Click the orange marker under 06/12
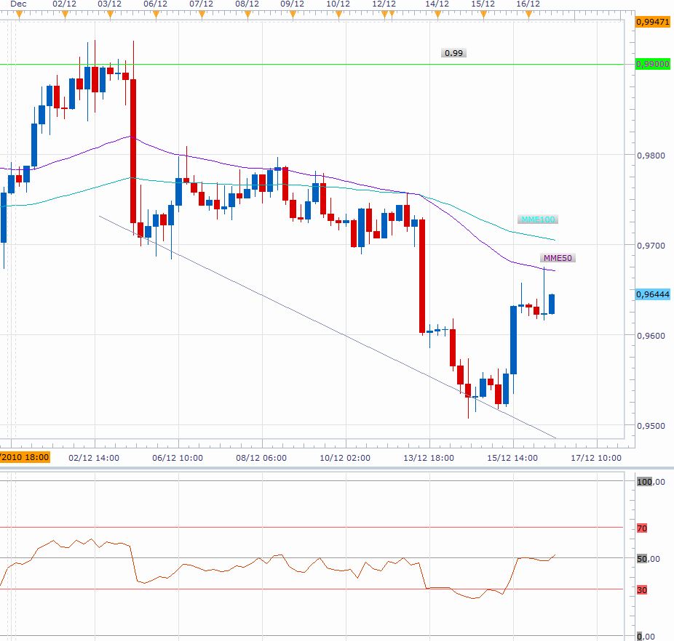Screen dimensions: 674x641 (156, 15)
